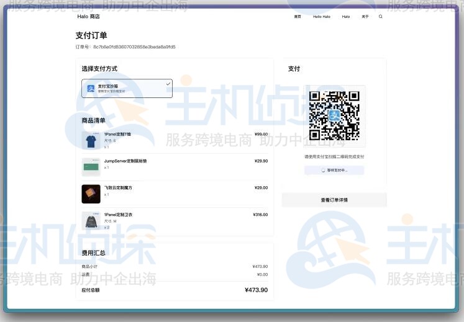Open the Halo nav item
Viewport: 464px width, 322px height.
coord(345,17)
